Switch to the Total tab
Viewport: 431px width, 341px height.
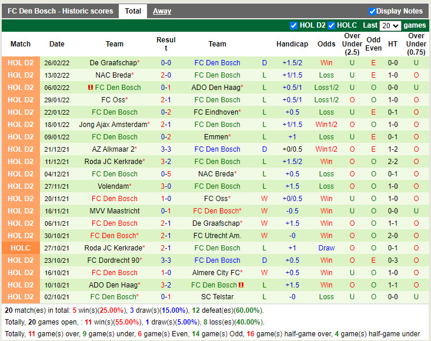click(133, 11)
